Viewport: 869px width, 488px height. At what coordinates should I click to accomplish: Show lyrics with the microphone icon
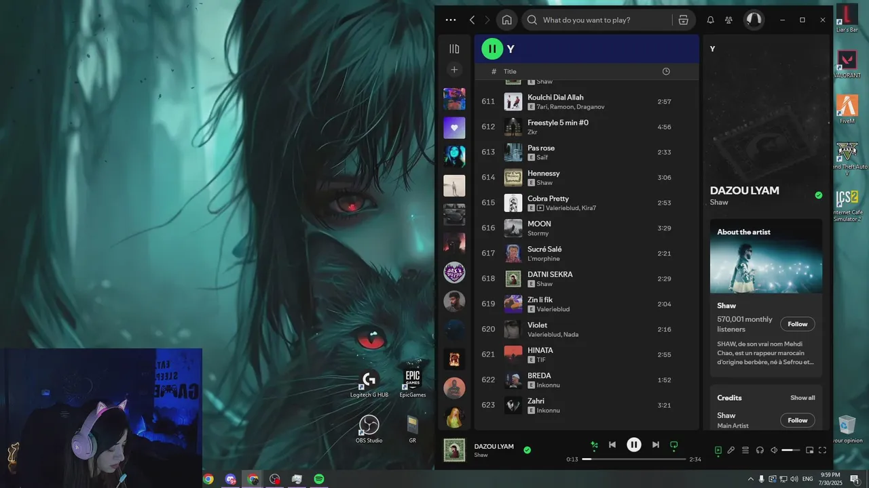[x=731, y=450]
